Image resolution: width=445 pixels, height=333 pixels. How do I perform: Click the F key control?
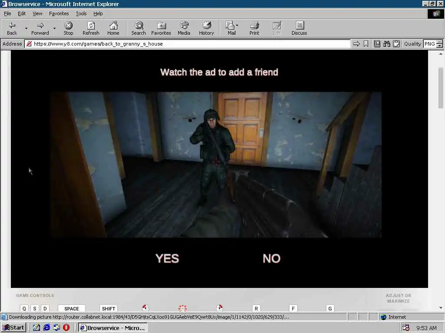click(x=293, y=308)
